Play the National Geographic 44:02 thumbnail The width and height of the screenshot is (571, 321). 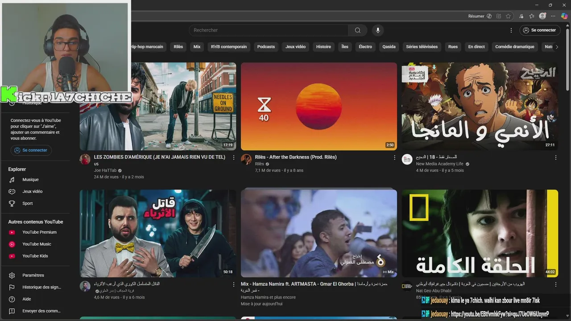pyautogui.click(x=480, y=233)
